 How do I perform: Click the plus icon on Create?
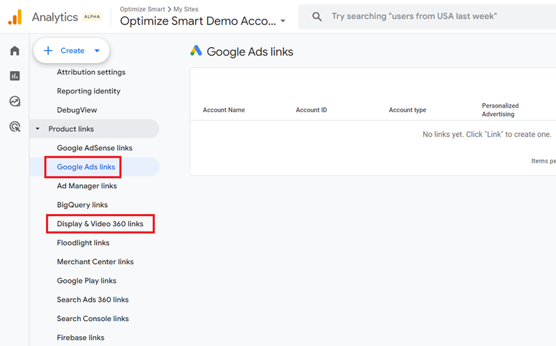coord(48,51)
